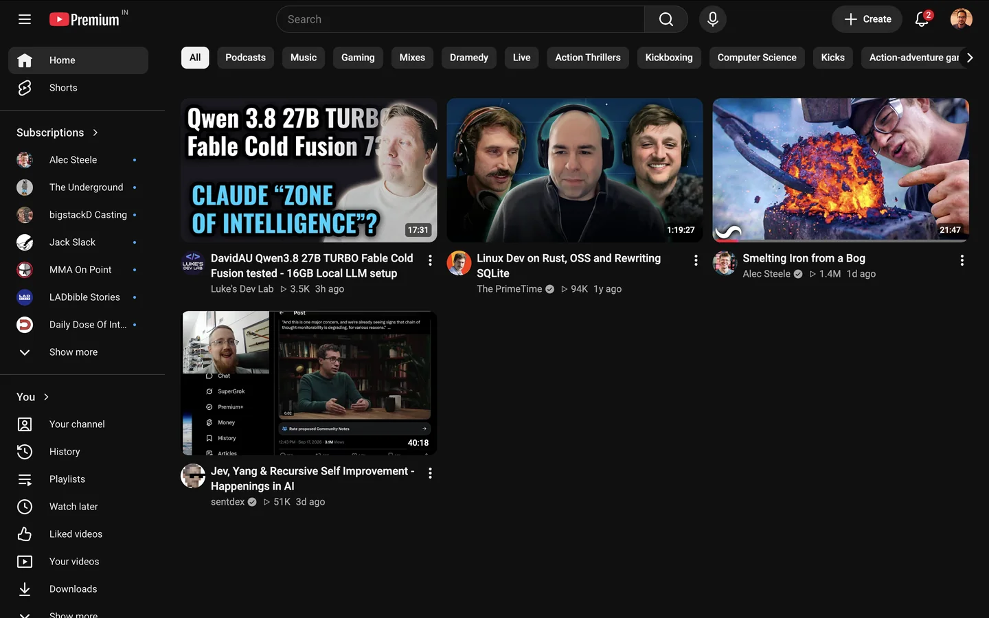Select the Kickboxing filter chip
989x618 pixels.
[x=669, y=58]
